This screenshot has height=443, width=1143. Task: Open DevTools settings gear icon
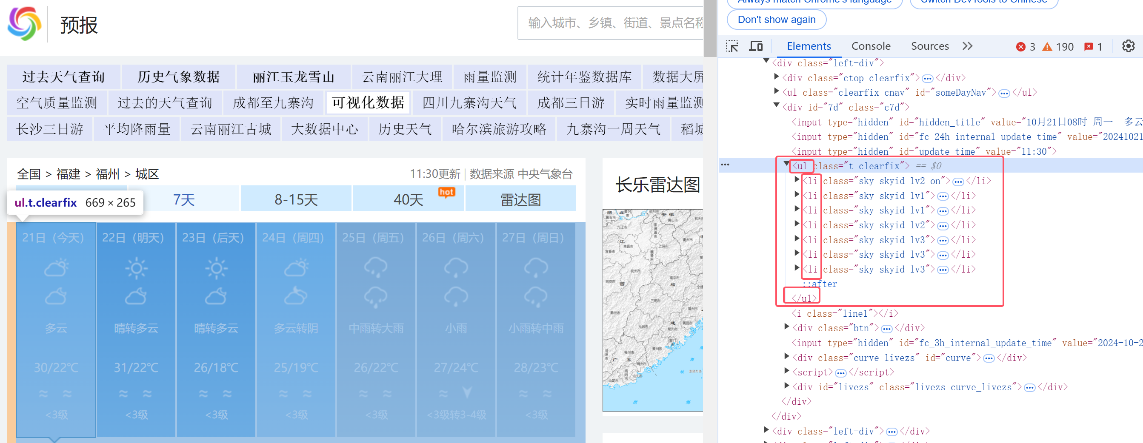[x=1128, y=46]
